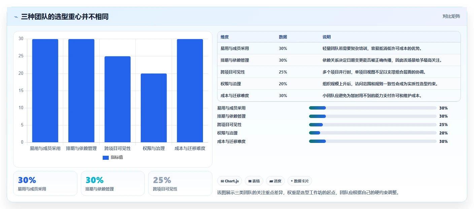Click the 成本与迁移难度 bar in the chart

(190, 91)
